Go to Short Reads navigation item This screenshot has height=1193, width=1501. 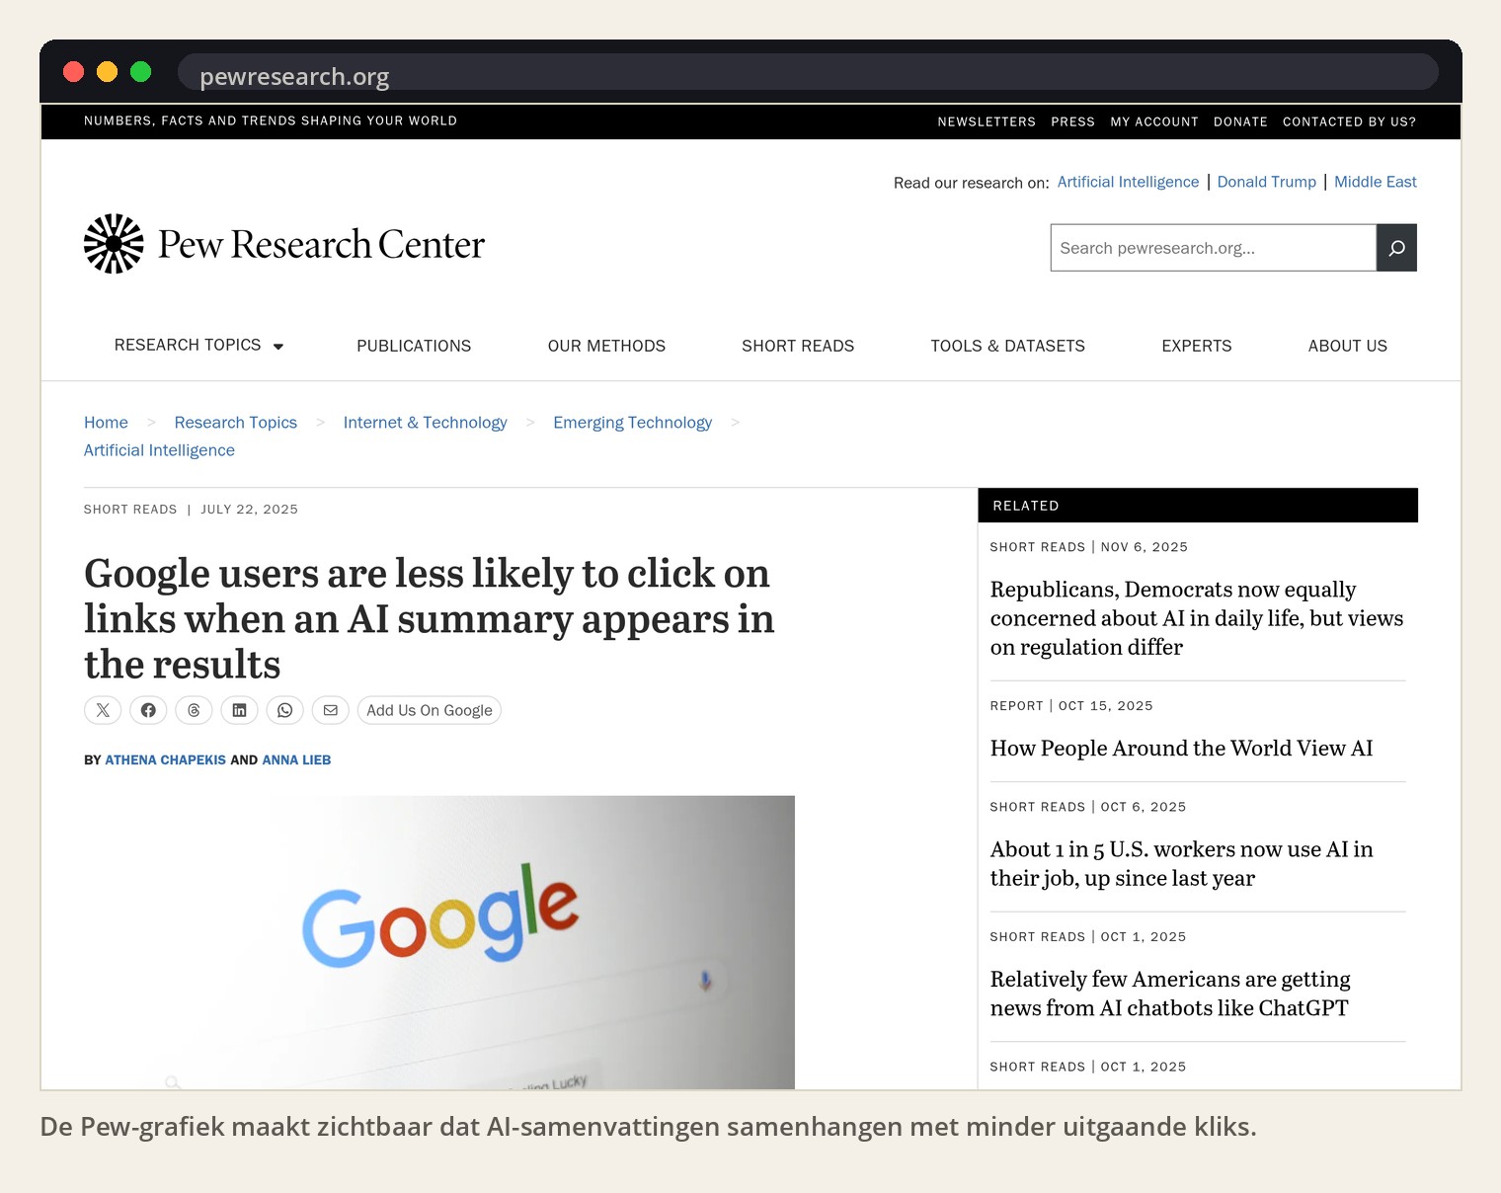tap(798, 346)
